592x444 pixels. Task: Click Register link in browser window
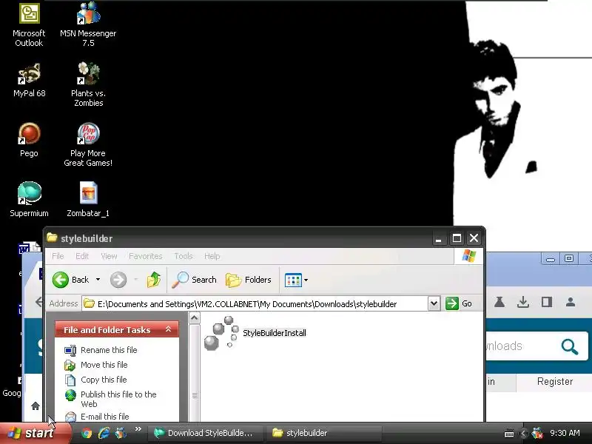point(554,381)
